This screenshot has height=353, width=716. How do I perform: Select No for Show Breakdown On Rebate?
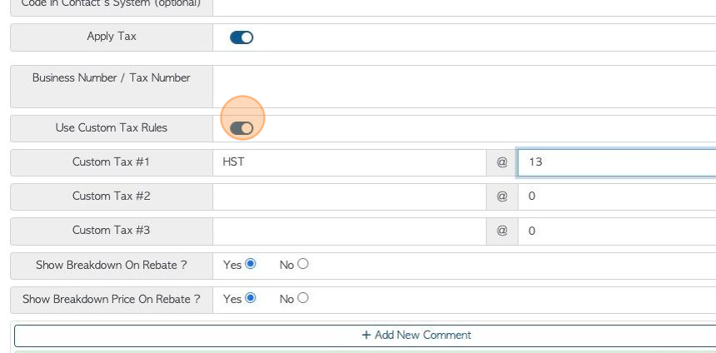tap(303, 264)
